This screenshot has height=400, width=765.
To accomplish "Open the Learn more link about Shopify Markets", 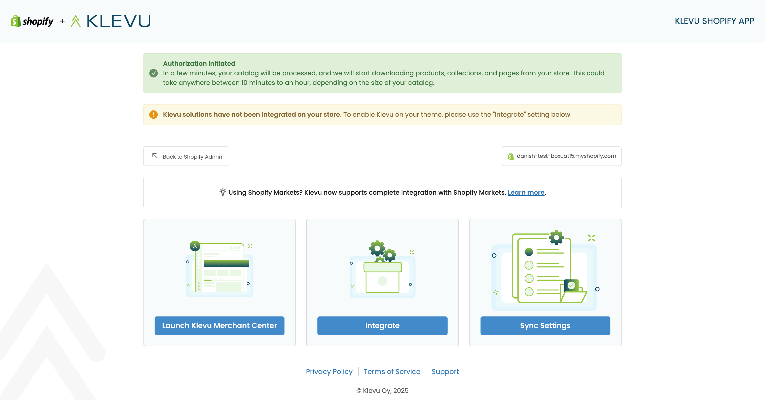I will point(526,192).
